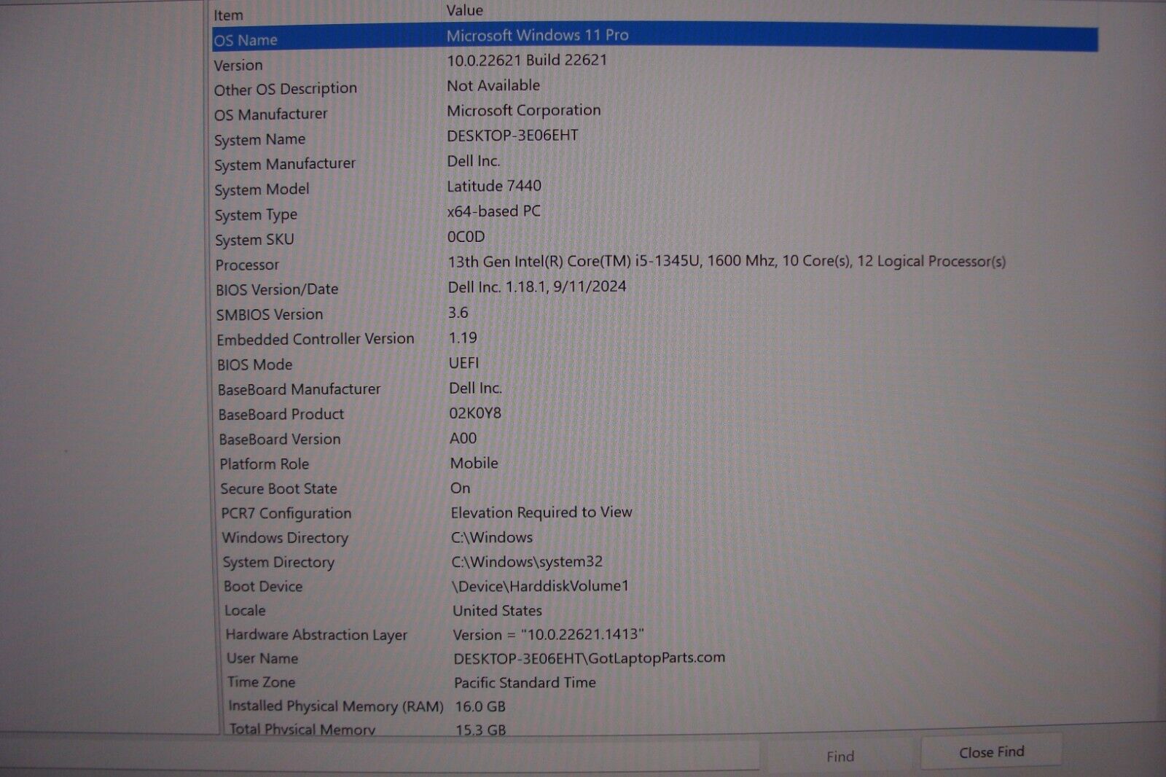Click the \Device\HarddiskVolume1 value
Viewport: 1166px width, 777px height.
[x=540, y=586]
